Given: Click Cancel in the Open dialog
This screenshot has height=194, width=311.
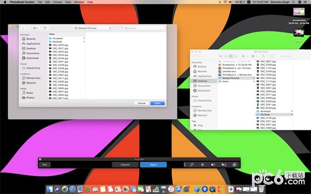Looking at the screenshot, I should [142, 103].
